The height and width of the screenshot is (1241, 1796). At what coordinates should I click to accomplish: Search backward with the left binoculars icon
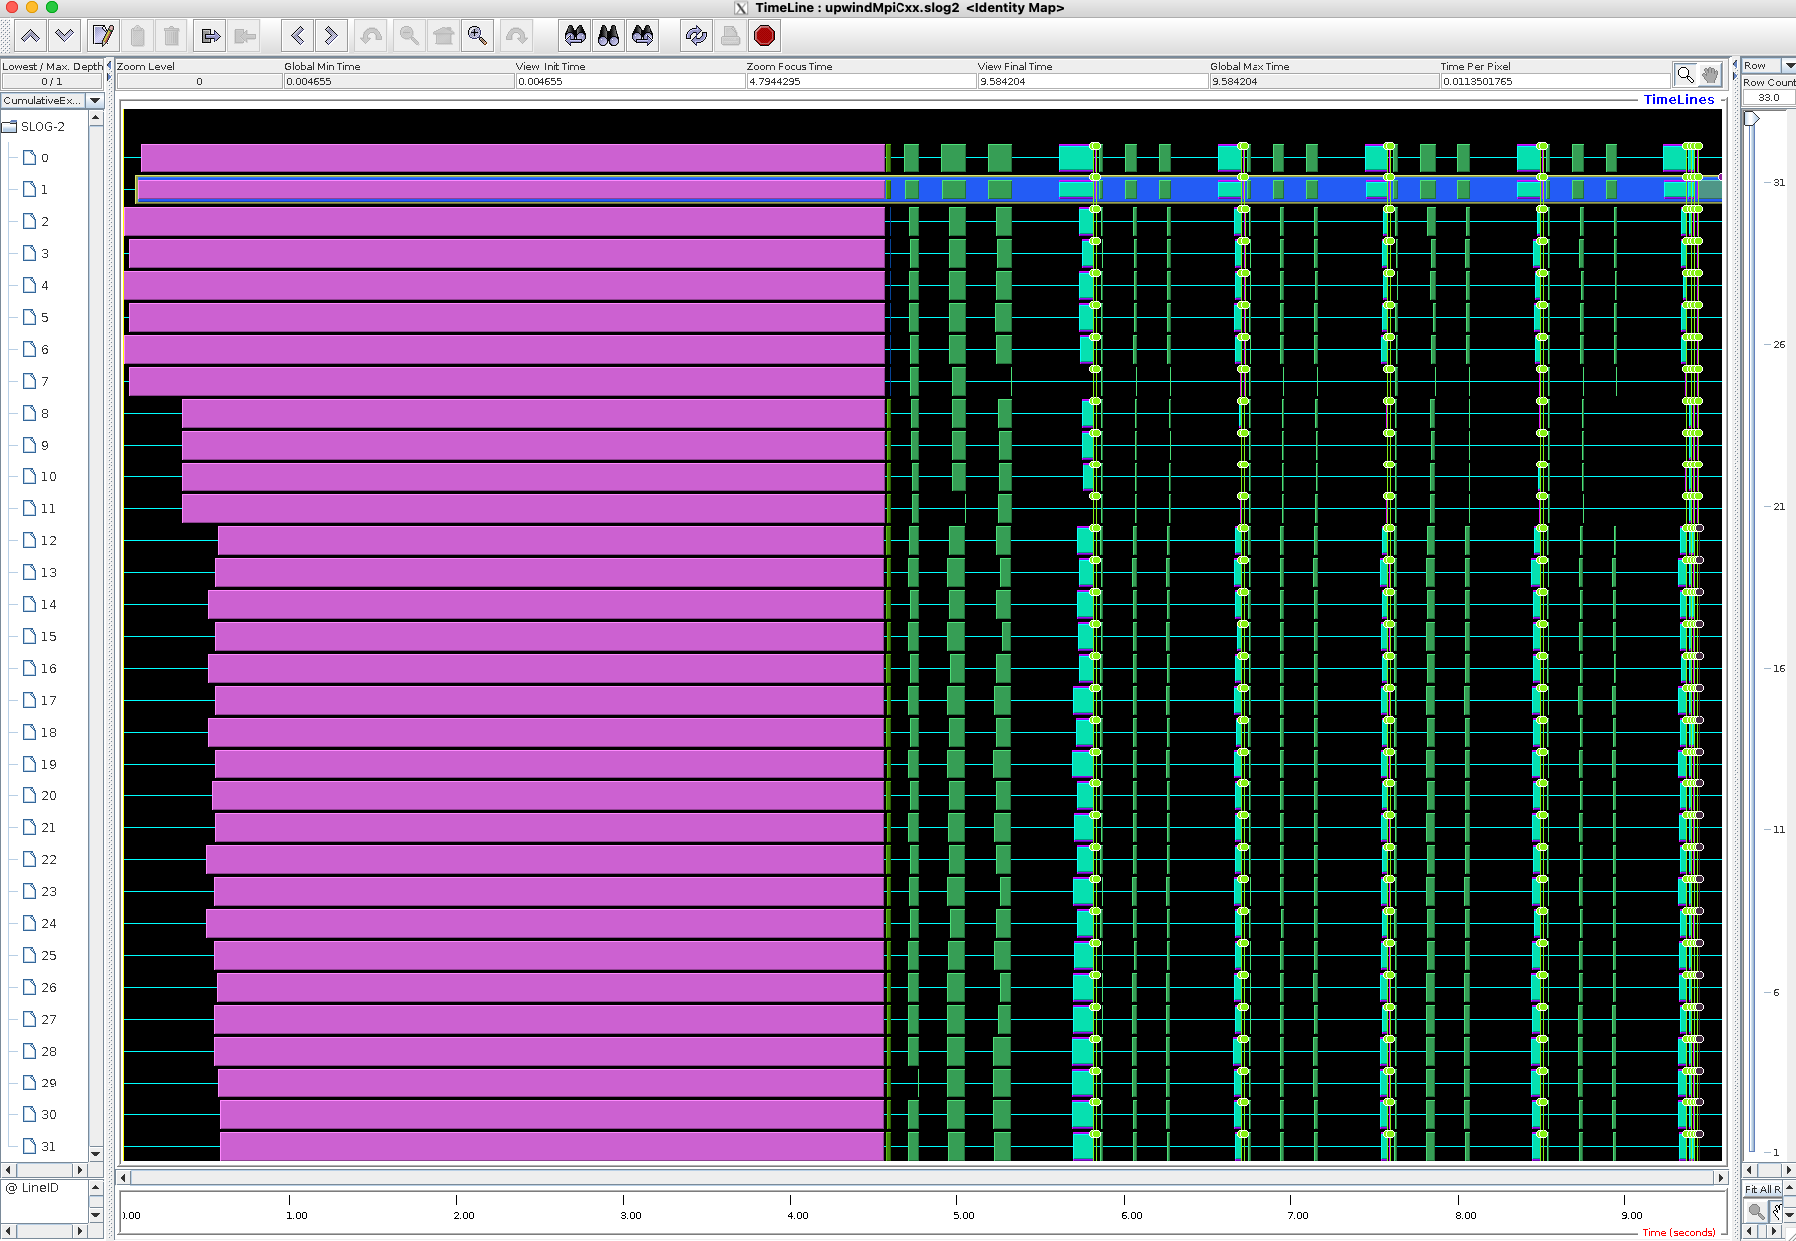(574, 36)
